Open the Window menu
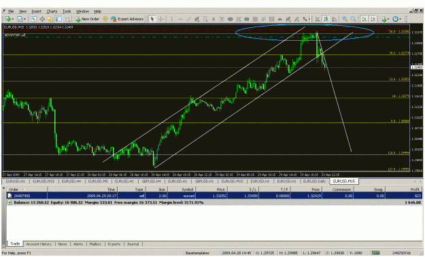 click(x=82, y=11)
